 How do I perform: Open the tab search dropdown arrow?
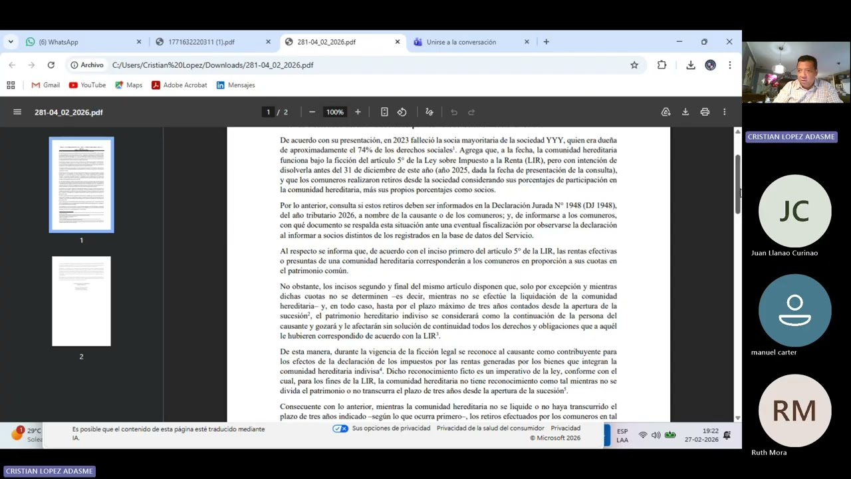(11, 41)
